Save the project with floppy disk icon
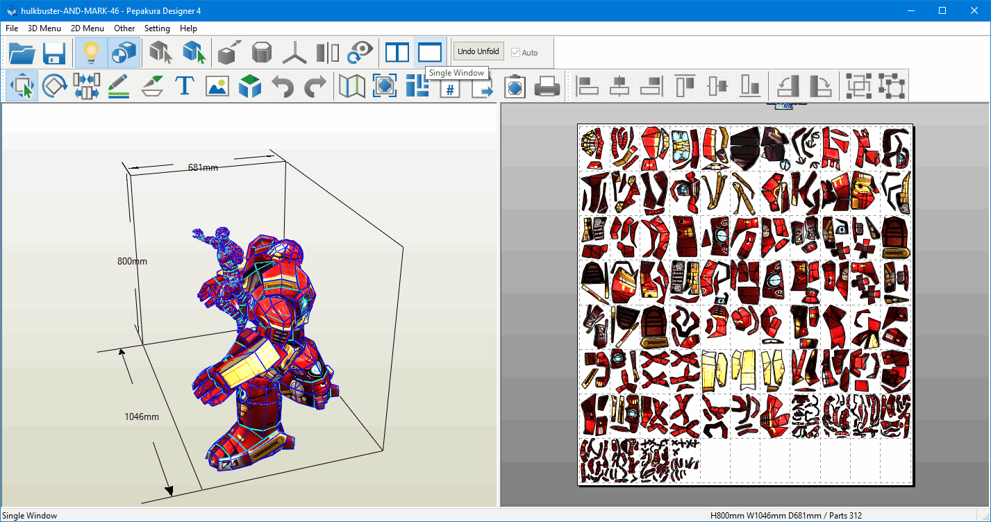The width and height of the screenshot is (991, 522). pyautogui.click(x=54, y=53)
